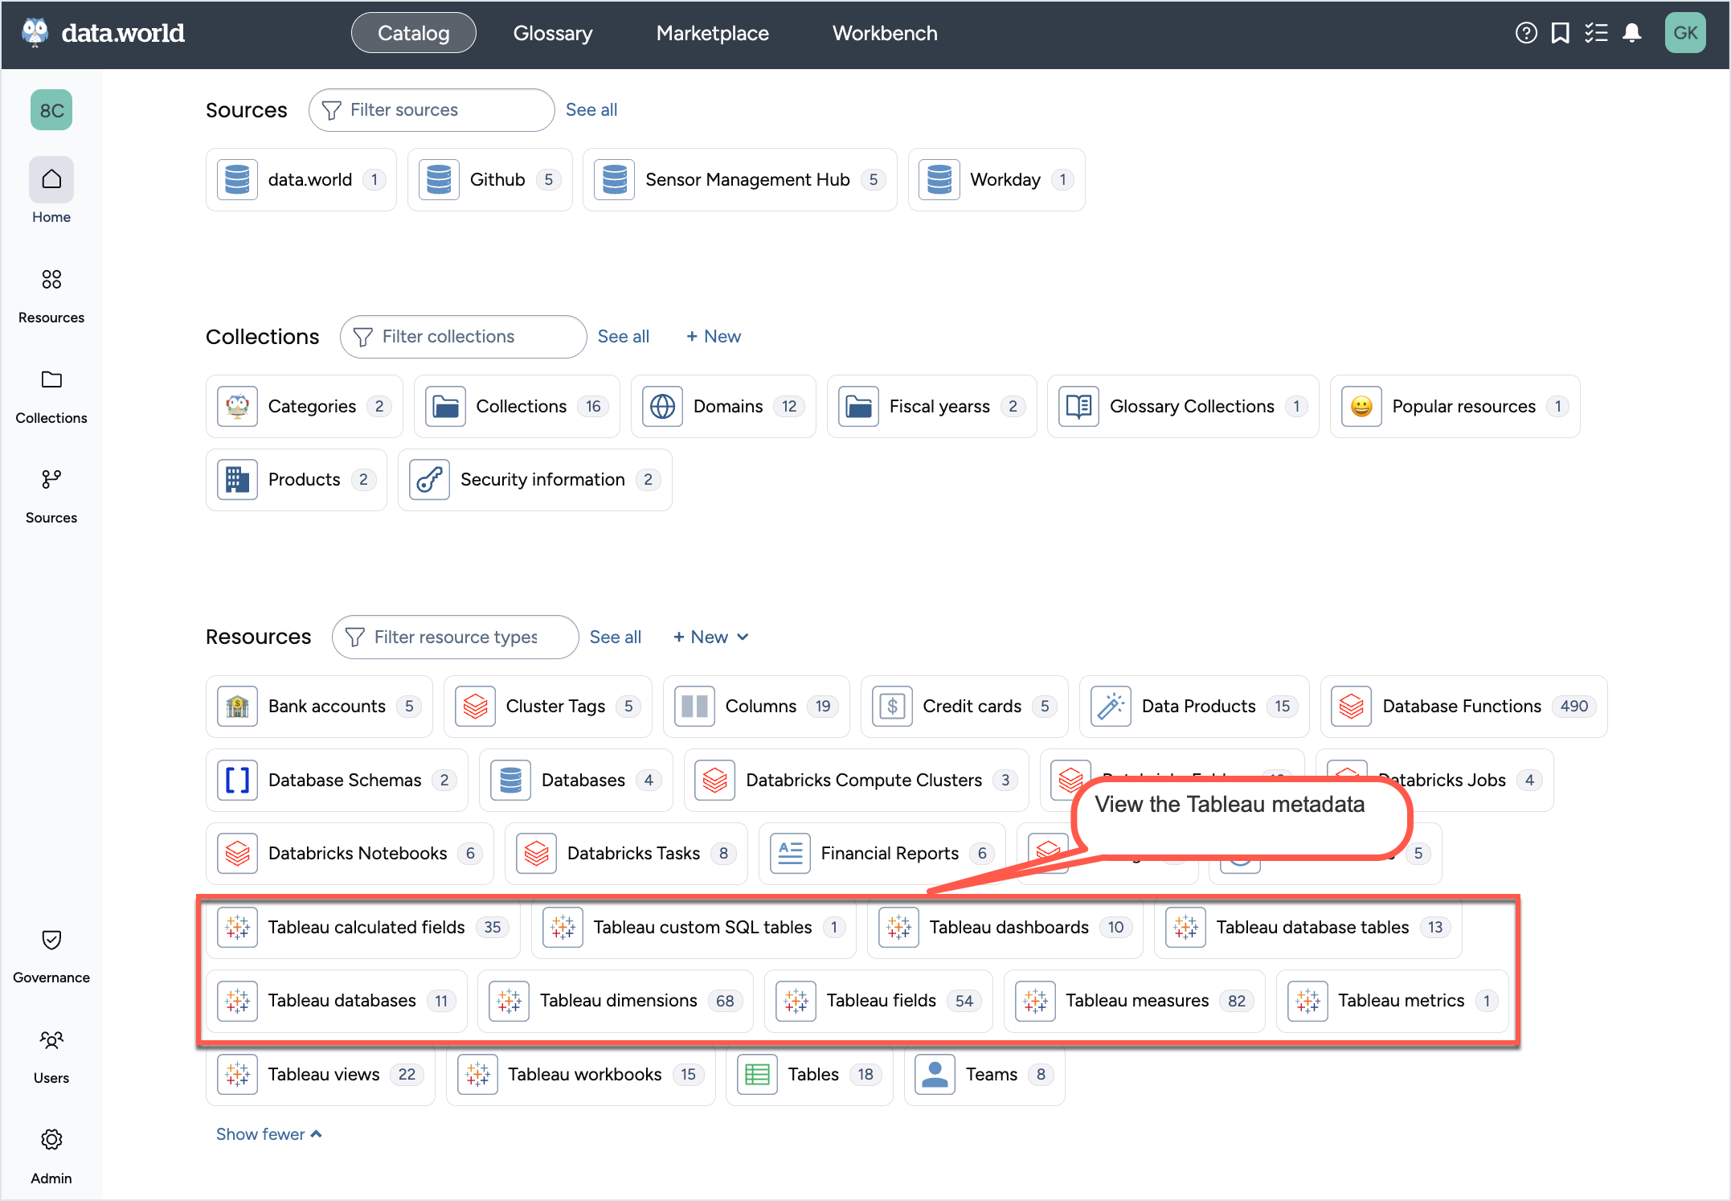Screen dimensions: 1731x1201
Task: Click the data.world owl logo
Action: point(34,32)
